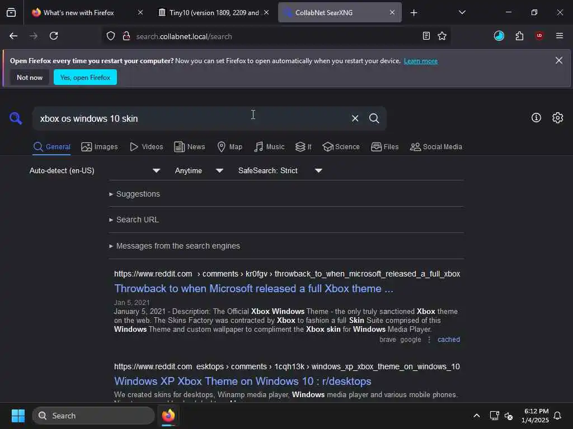Open the SafeSearch: Strict dropdown
Screen dimensions: 573x429
point(280,170)
